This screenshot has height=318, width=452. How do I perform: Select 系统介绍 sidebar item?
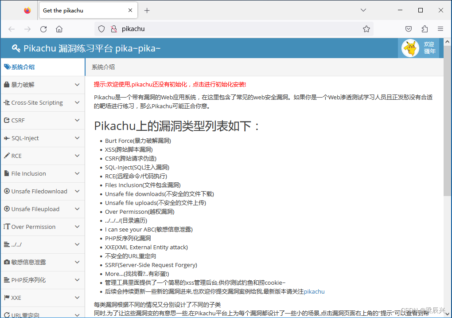point(43,67)
